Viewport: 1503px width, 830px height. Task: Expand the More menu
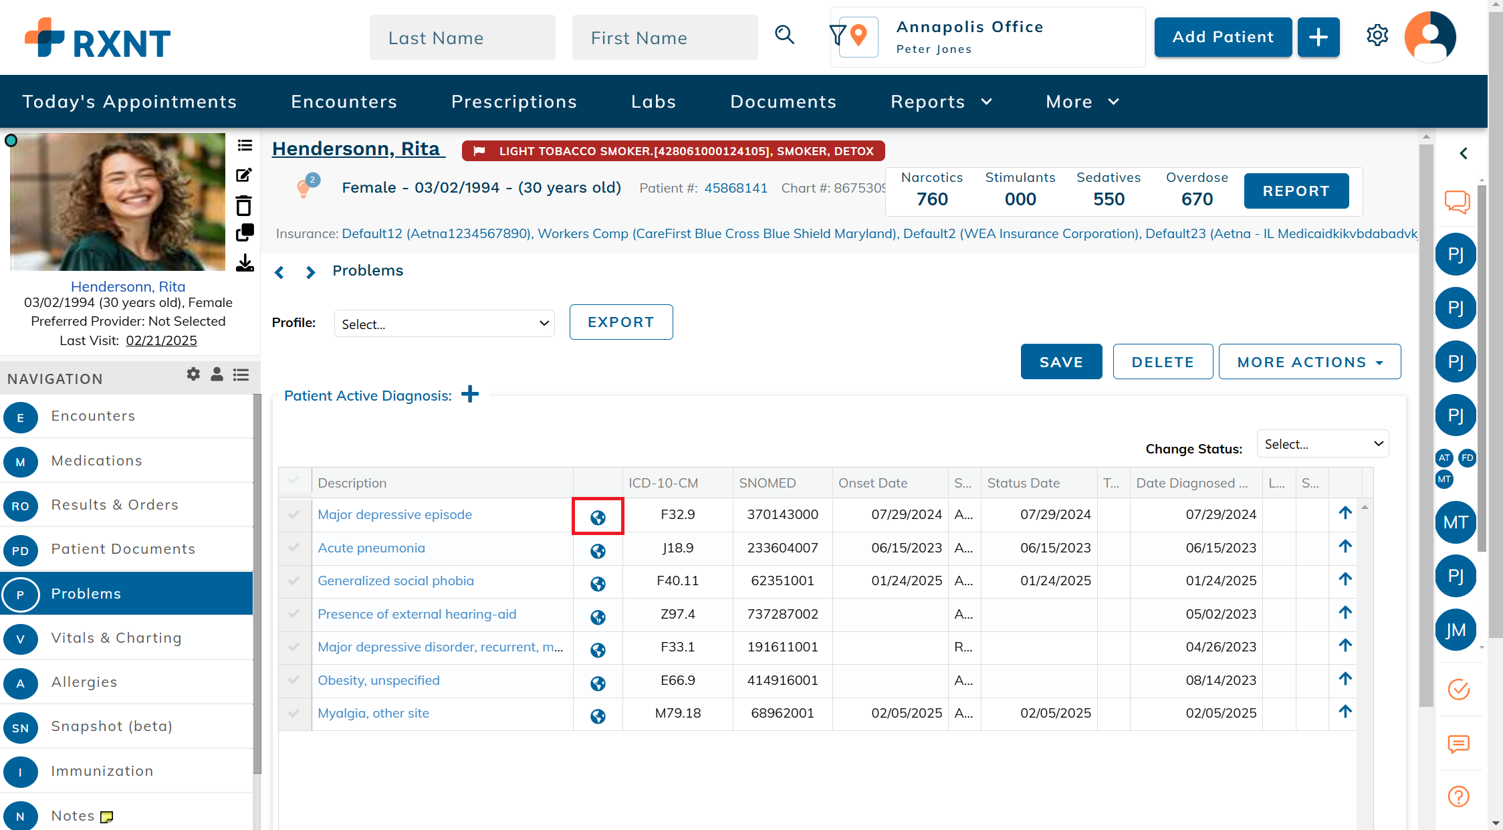(x=1082, y=102)
